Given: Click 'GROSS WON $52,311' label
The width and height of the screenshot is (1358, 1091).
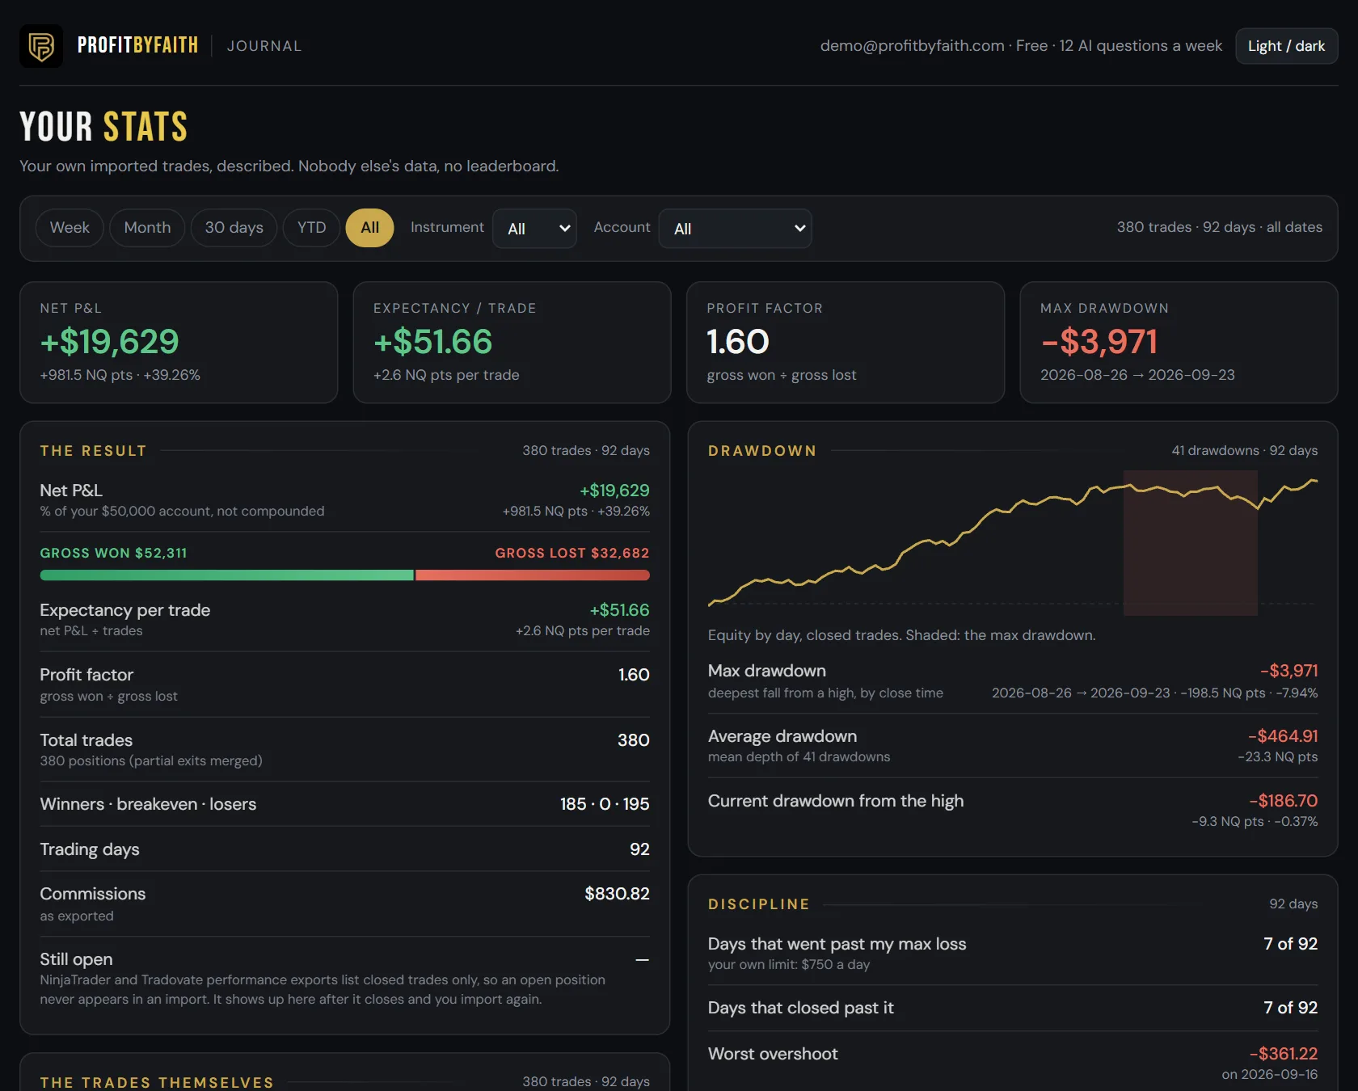Looking at the screenshot, I should (113, 553).
